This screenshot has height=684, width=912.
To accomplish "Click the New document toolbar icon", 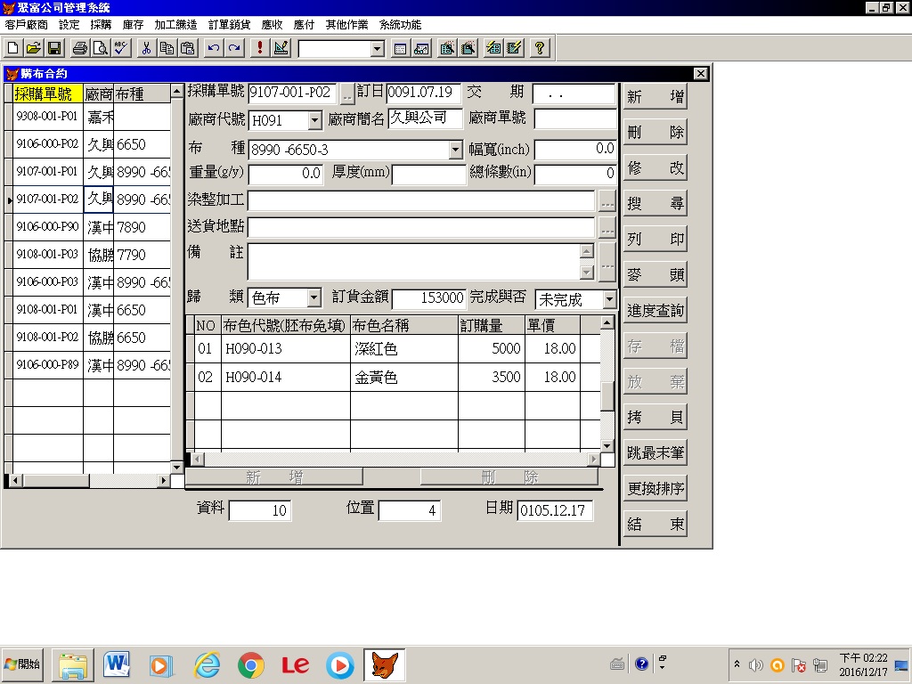I will coord(13,48).
